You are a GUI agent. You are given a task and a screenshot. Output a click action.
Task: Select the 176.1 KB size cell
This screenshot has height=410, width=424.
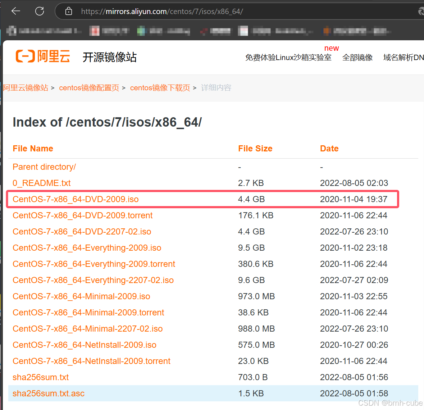256,215
